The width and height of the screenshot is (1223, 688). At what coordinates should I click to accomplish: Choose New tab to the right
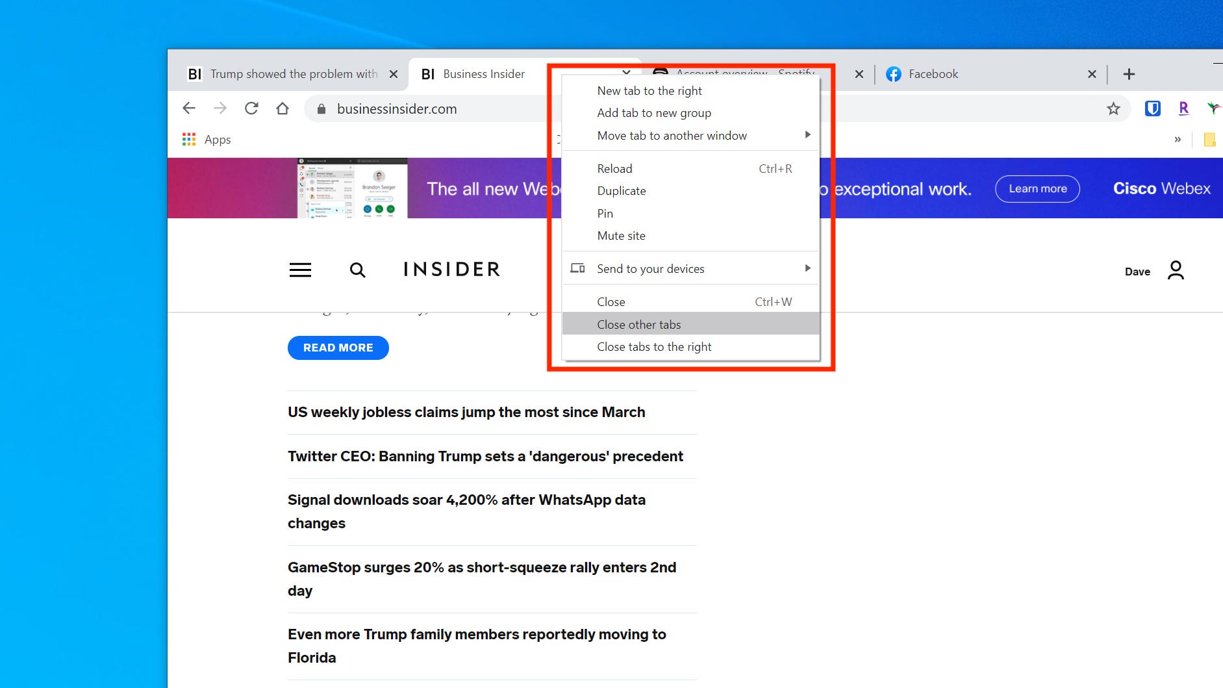pos(690,91)
